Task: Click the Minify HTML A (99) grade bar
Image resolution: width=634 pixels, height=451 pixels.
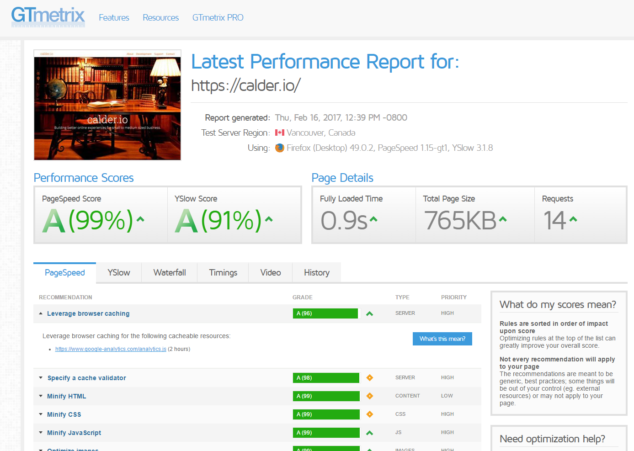Action: click(x=326, y=396)
